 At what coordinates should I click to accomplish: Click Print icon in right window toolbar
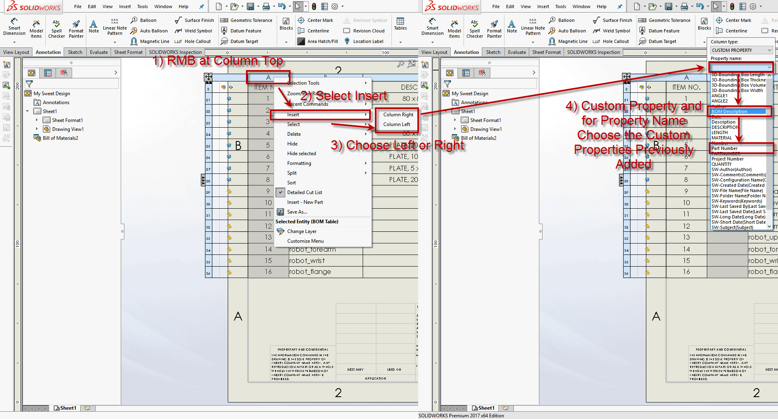coord(684,6)
